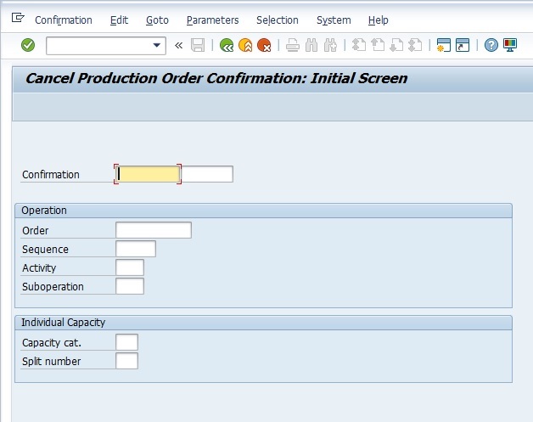Open the blue Help question mark icon
The height and width of the screenshot is (422, 533).
[x=491, y=45]
